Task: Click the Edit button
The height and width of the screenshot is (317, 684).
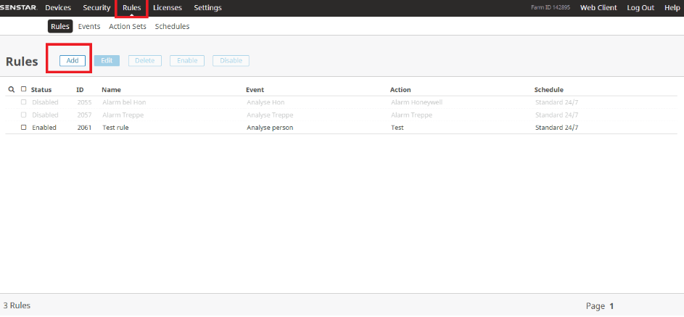Action: 107,61
